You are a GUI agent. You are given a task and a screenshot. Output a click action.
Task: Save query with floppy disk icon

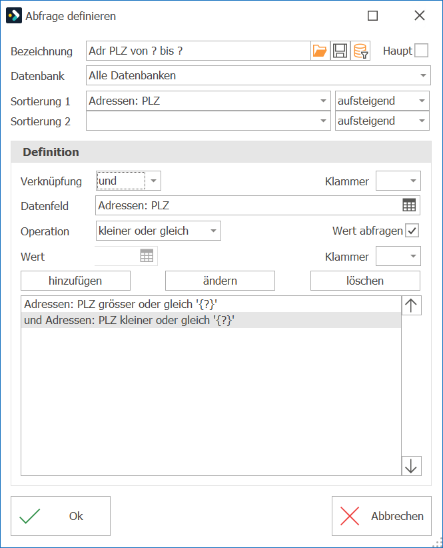click(x=340, y=51)
